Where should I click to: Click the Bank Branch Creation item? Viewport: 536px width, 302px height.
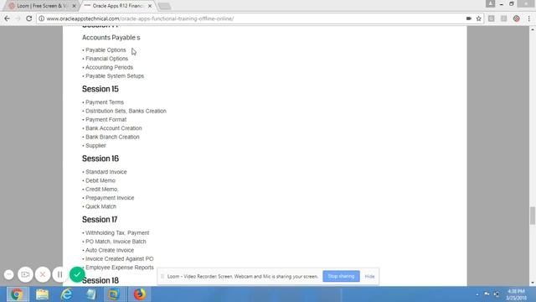[x=112, y=137]
